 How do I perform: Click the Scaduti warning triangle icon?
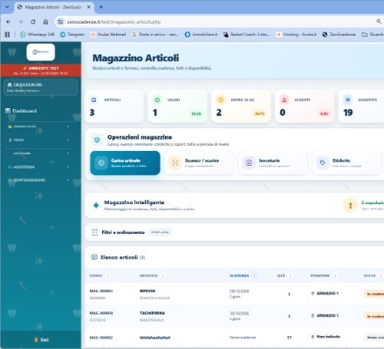coord(285,99)
